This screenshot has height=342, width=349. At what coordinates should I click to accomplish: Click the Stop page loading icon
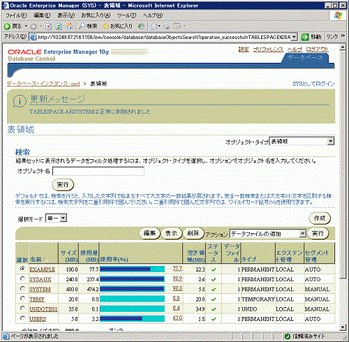pyautogui.click(x=48, y=27)
